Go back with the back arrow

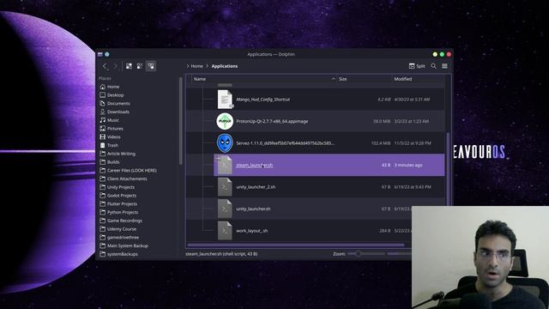[x=105, y=66]
